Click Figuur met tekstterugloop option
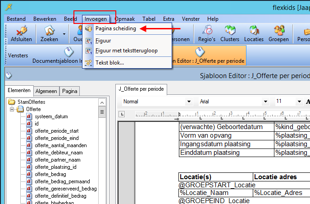310x204 pixels. click(126, 51)
